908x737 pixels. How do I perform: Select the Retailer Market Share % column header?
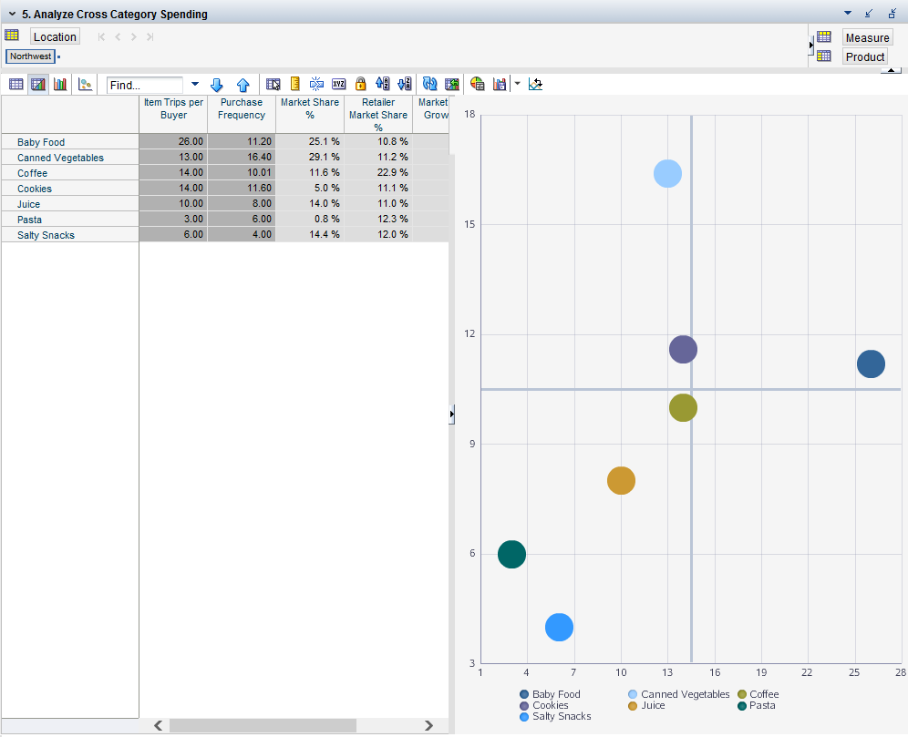(x=378, y=115)
